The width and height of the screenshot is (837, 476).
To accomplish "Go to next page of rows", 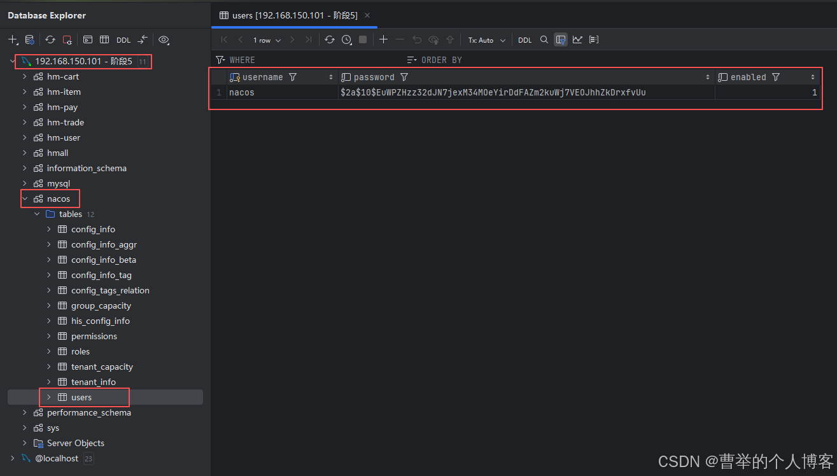I will point(292,39).
